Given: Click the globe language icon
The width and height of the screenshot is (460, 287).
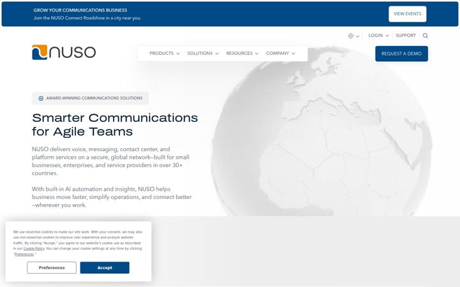Looking at the screenshot, I should [351, 36].
